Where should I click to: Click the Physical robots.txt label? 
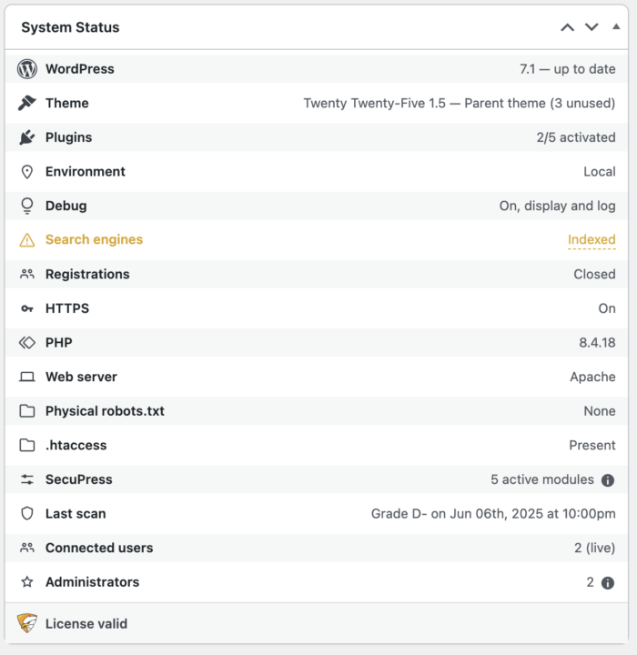105,411
